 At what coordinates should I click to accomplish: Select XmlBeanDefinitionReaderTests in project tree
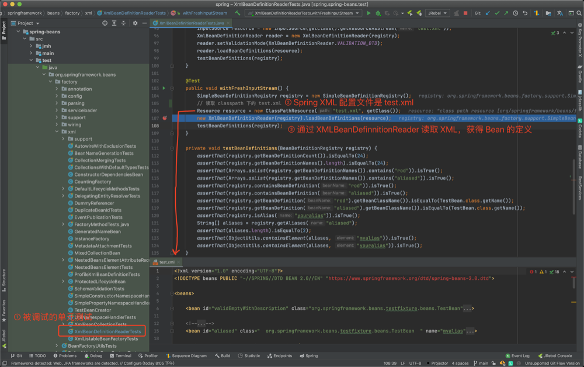tap(107, 331)
